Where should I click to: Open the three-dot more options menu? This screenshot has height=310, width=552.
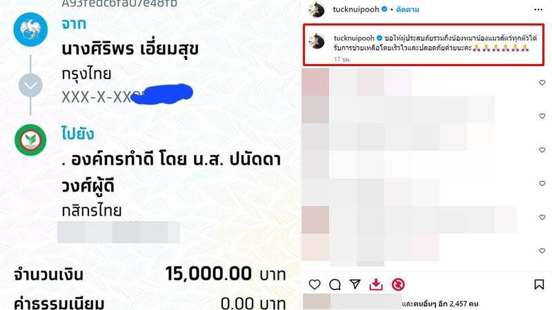[x=538, y=10]
